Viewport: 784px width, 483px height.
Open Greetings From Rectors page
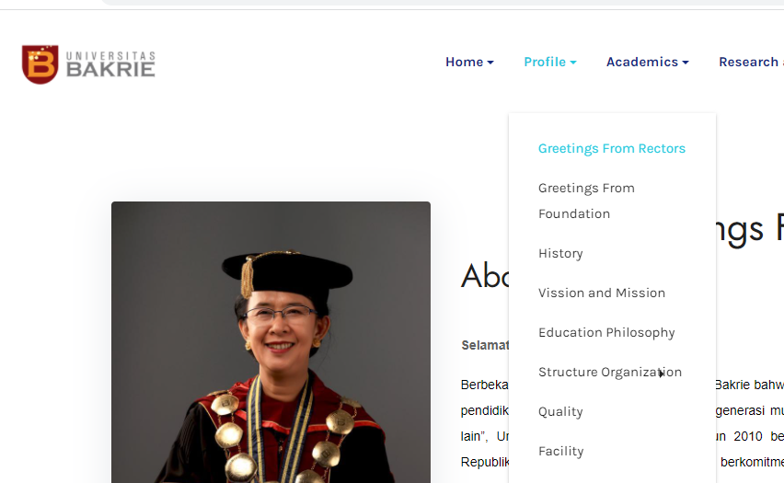pyautogui.click(x=611, y=148)
